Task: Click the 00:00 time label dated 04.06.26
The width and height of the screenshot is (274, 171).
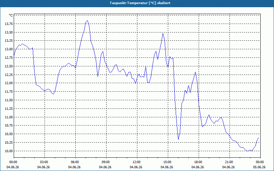Action: [x=13, y=162]
